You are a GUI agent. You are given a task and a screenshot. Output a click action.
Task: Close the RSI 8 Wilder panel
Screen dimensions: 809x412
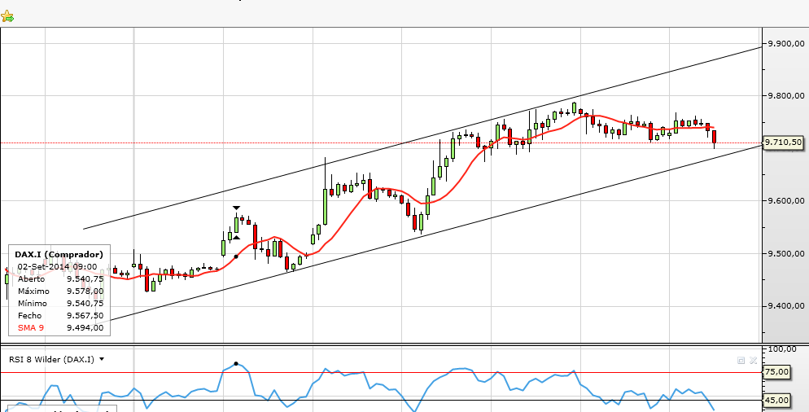[753, 359]
